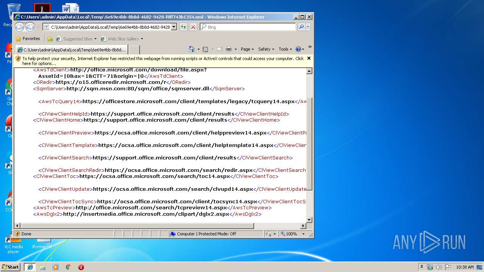This screenshot has width=484, height=272.
Task: Click the Computer Protected Mode status zone
Action: tap(216, 234)
